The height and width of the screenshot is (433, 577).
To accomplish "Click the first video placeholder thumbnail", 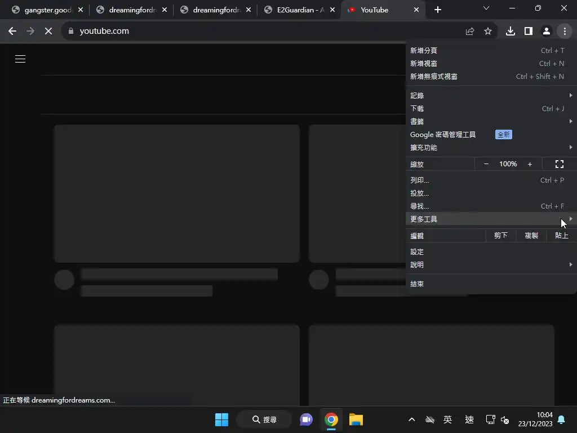I will tap(176, 194).
